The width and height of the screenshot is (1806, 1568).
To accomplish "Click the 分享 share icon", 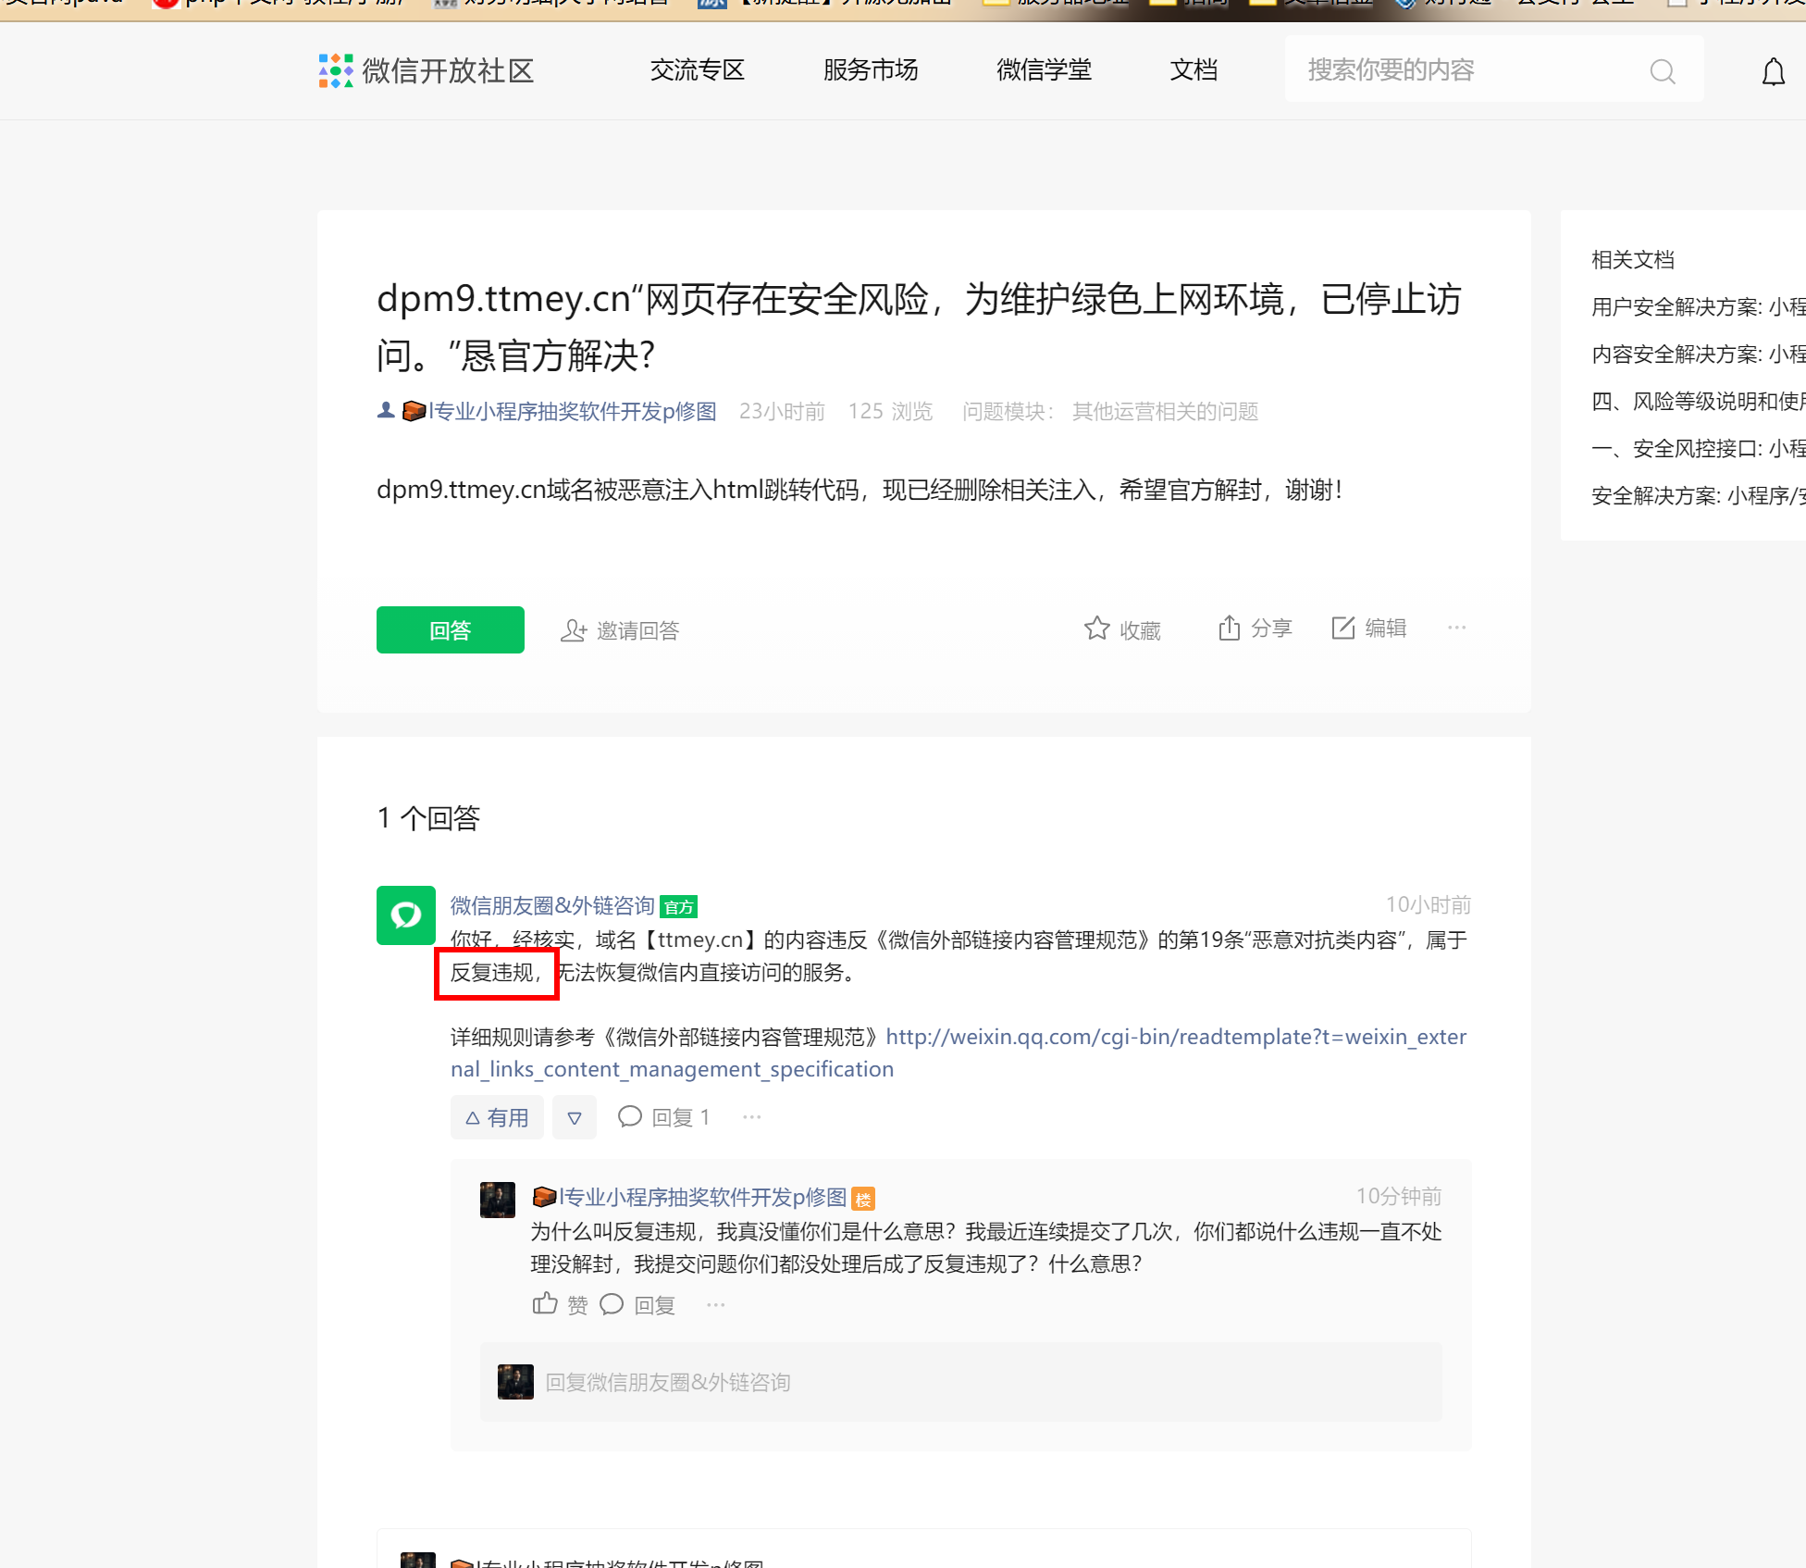I will [x=1229, y=628].
